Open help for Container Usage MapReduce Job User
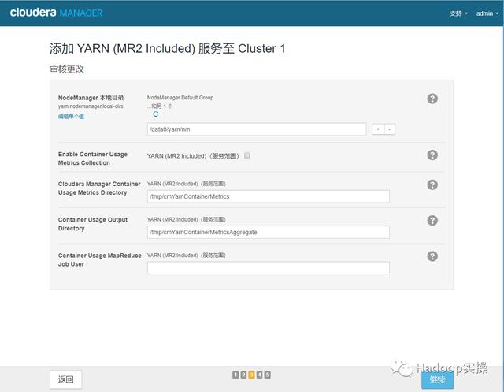The image size is (504, 392). pos(432,256)
